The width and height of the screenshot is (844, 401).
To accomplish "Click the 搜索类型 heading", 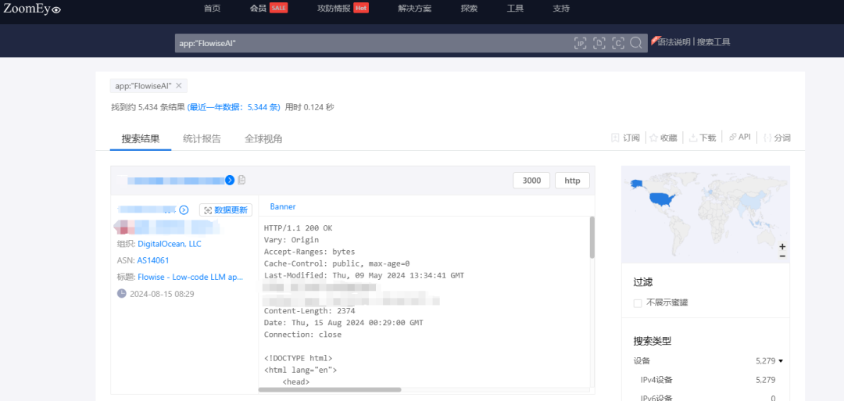I will pyautogui.click(x=653, y=341).
